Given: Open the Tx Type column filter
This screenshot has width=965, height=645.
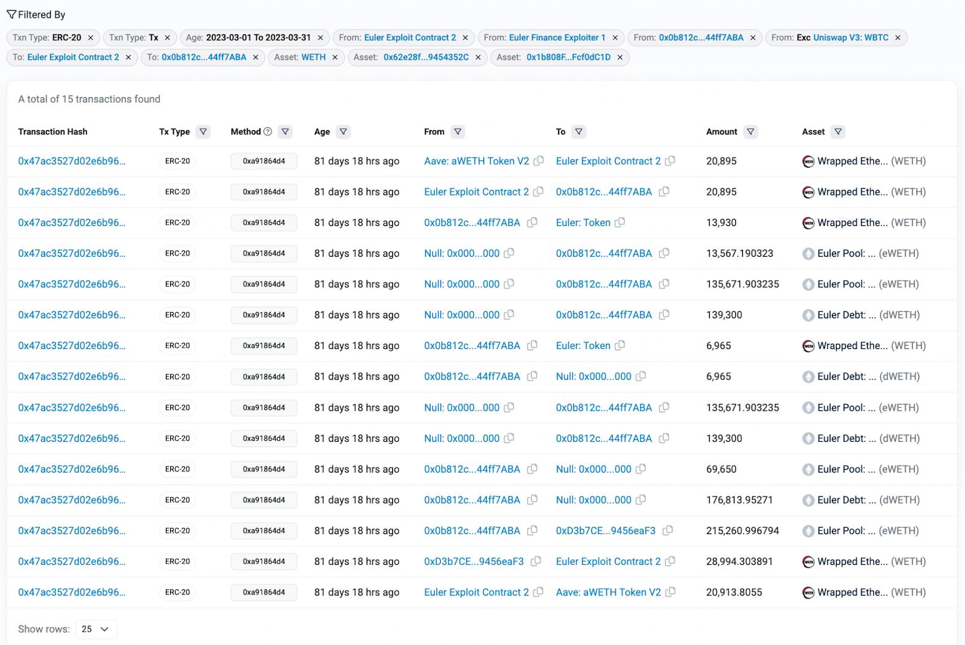Looking at the screenshot, I should 203,131.
